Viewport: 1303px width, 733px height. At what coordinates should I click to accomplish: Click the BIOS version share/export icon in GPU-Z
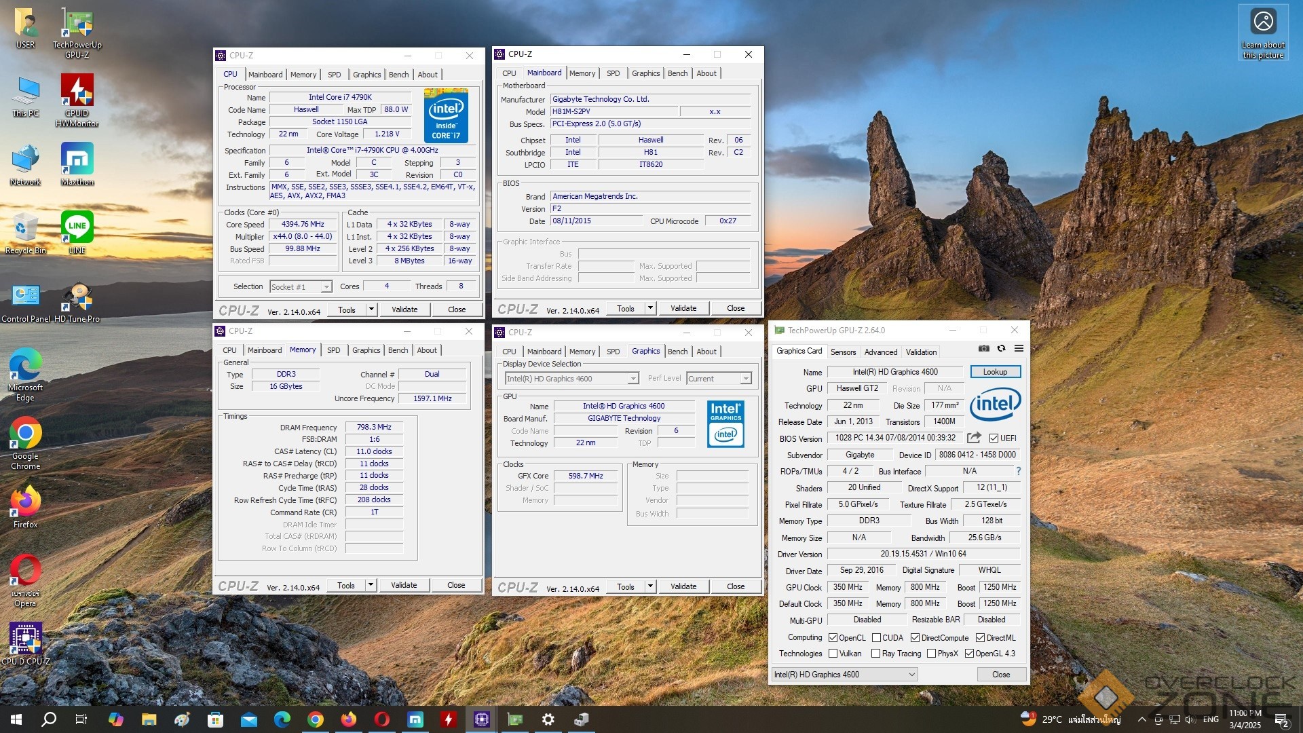pos(974,438)
